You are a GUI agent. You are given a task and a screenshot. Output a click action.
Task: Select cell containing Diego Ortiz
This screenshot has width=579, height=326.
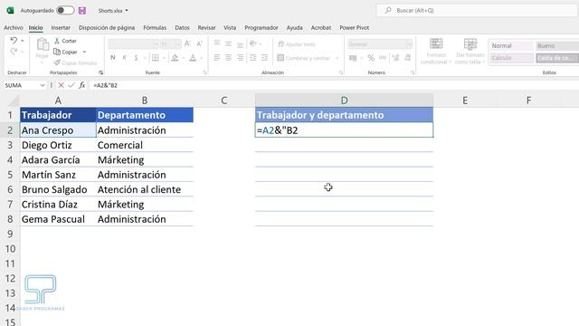pos(58,145)
